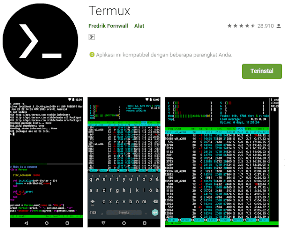The height and width of the screenshot is (232, 285).
Task: Click the green compatibility info icon
Action: coord(92,55)
